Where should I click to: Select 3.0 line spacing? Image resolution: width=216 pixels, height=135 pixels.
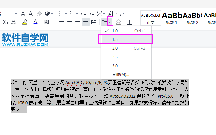coord(126,66)
